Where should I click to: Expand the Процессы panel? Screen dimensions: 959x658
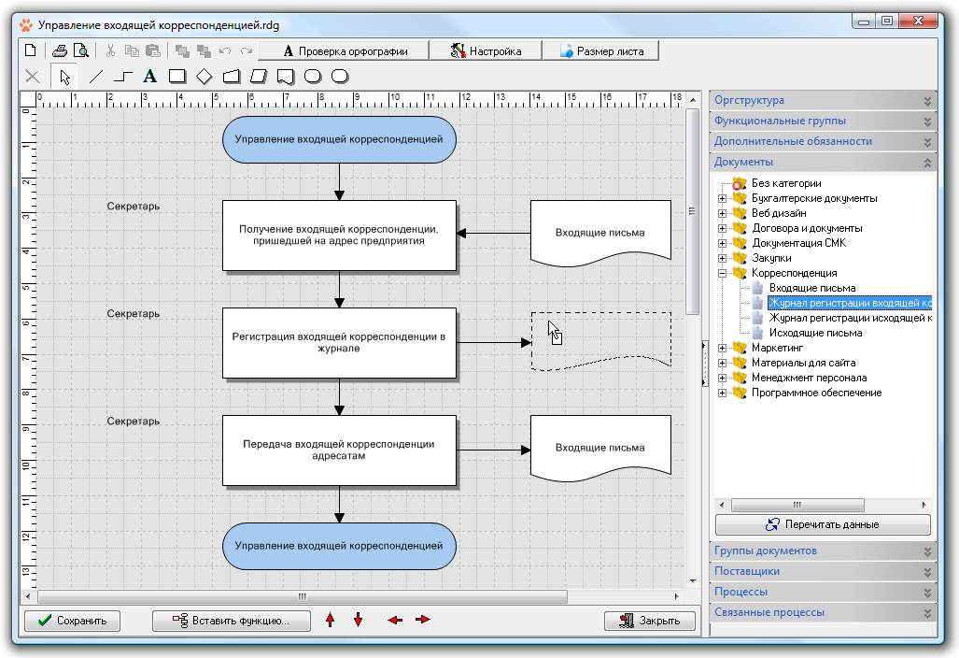pos(823,592)
